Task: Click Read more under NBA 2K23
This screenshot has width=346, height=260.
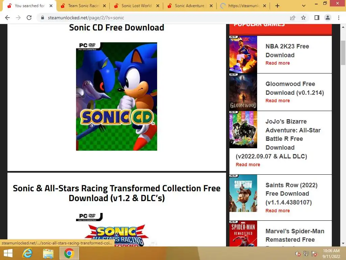Action: (x=278, y=63)
